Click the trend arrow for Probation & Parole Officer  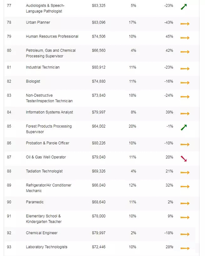pyautogui.click(x=185, y=144)
